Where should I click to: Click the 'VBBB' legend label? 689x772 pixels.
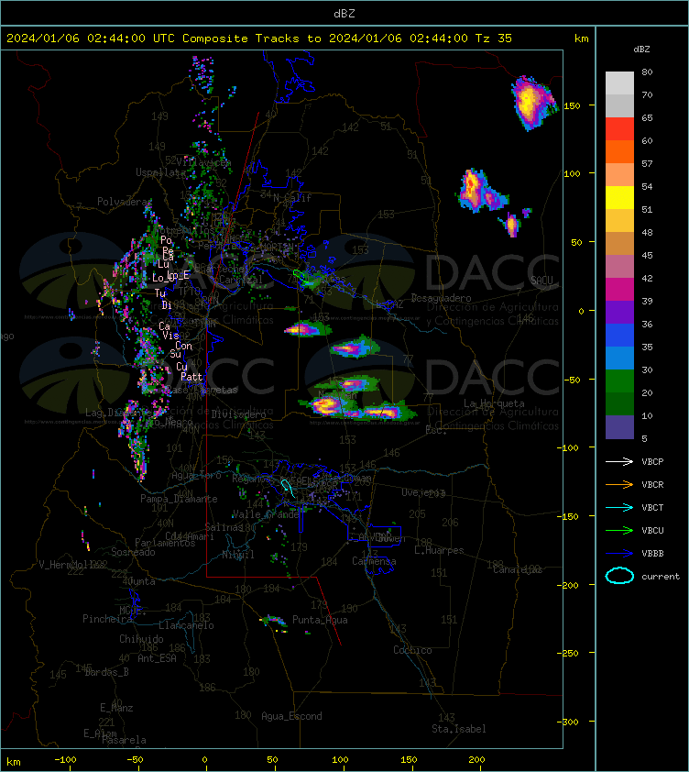[x=652, y=554]
